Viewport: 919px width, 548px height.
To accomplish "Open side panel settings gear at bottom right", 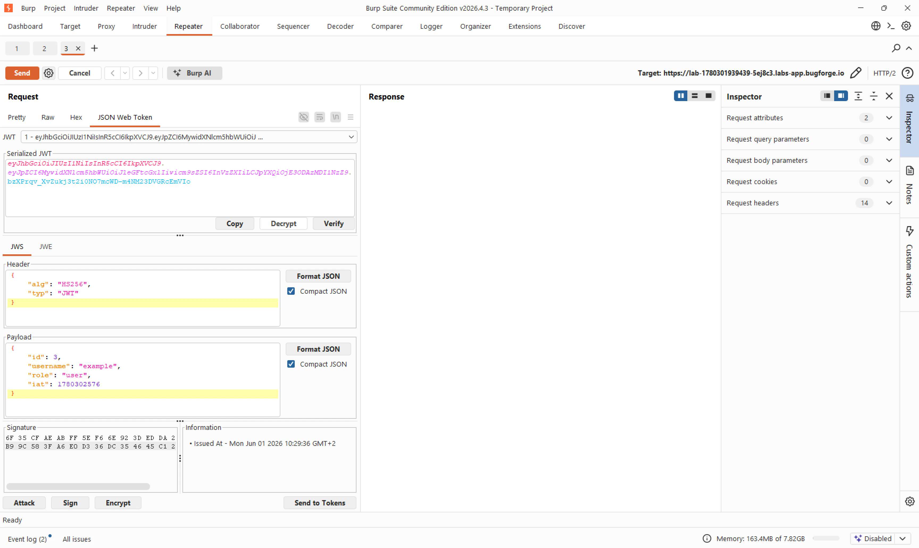I will coord(909,501).
